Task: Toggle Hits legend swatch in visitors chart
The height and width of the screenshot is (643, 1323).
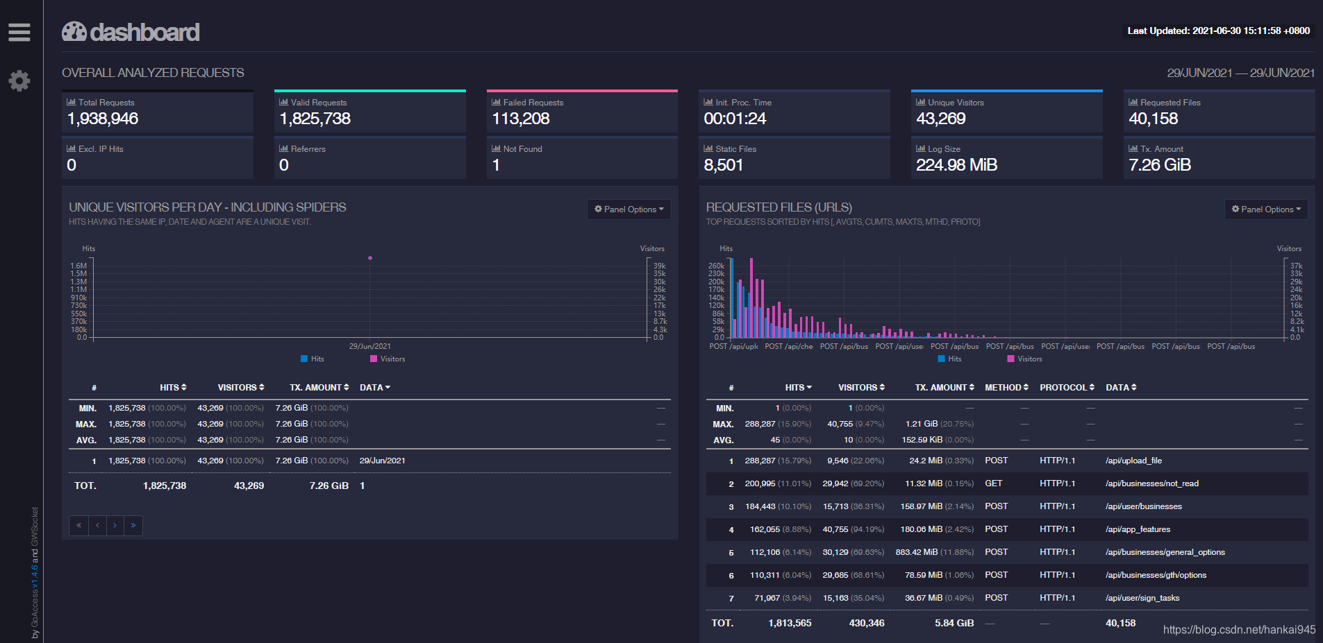Action: (x=304, y=359)
